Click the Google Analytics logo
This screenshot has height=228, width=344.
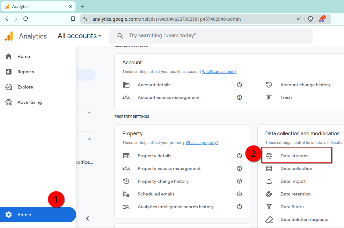tap(9, 36)
